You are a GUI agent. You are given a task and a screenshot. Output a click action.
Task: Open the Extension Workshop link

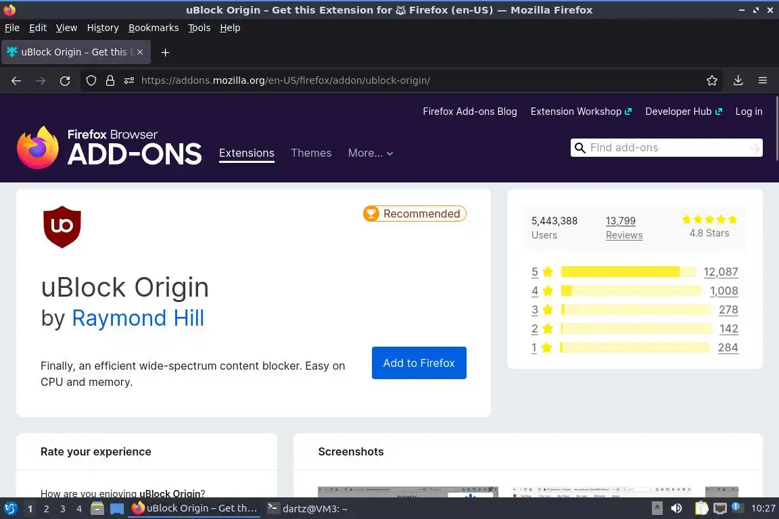tap(581, 112)
